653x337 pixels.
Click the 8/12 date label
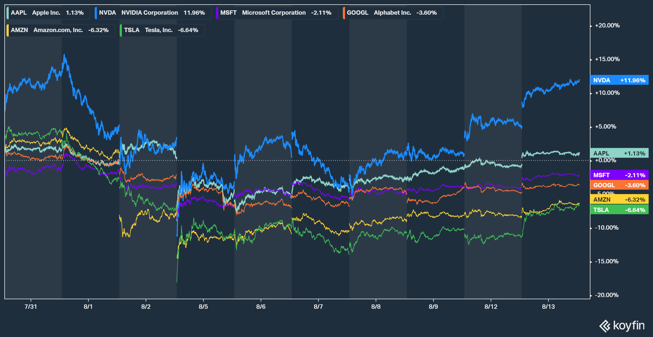click(491, 307)
